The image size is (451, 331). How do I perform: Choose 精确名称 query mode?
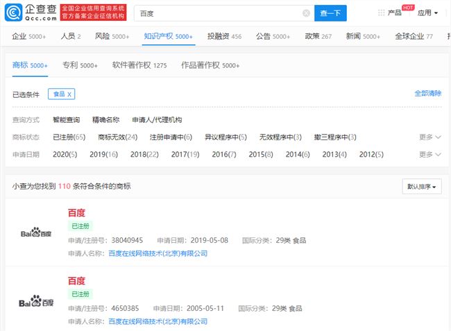point(105,119)
